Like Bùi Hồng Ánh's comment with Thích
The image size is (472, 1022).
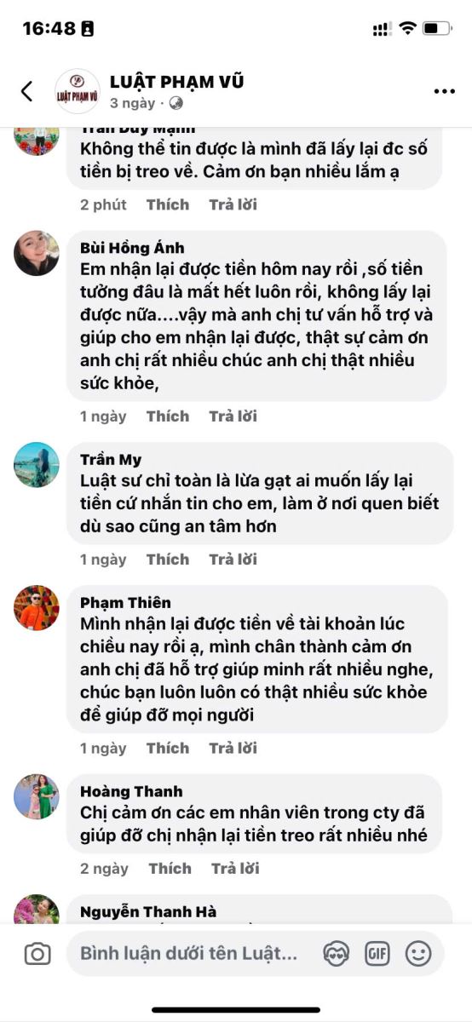point(168,416)
